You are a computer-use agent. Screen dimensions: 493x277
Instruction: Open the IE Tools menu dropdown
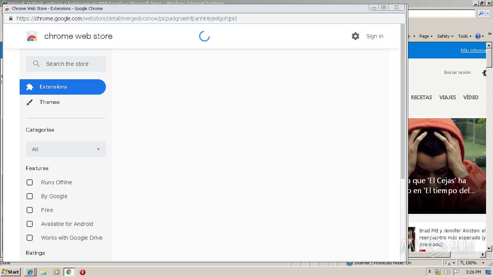click(465, 36)
